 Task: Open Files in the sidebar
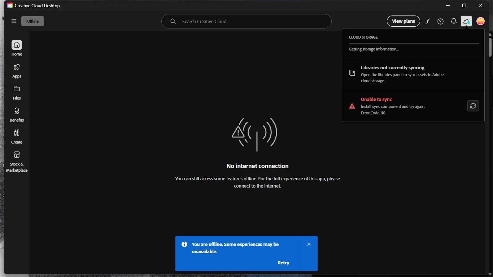pyautogui.click(x=17, y=93)
